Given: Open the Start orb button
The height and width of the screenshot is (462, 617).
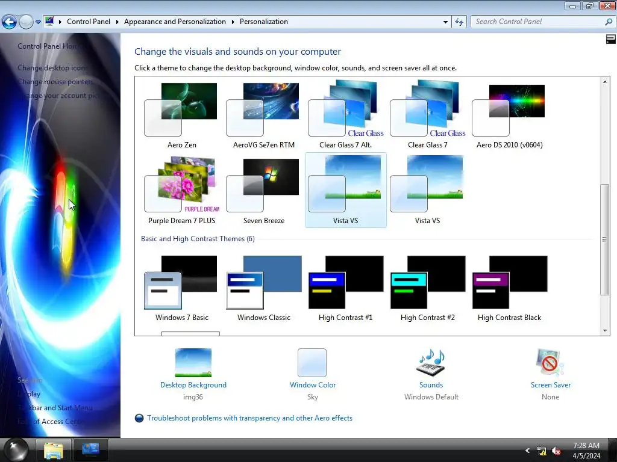Looking at the screenshot, I should 16,449.
